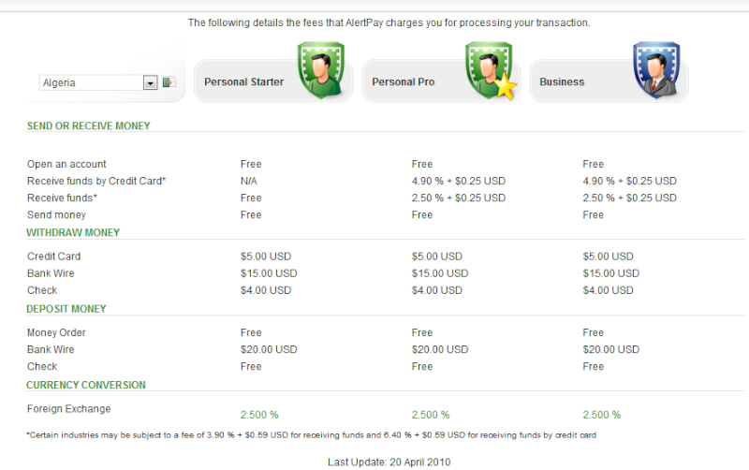Click the 'Money Order' row label
This screenshot has height=470, width=749.
(x=56, y=332)
